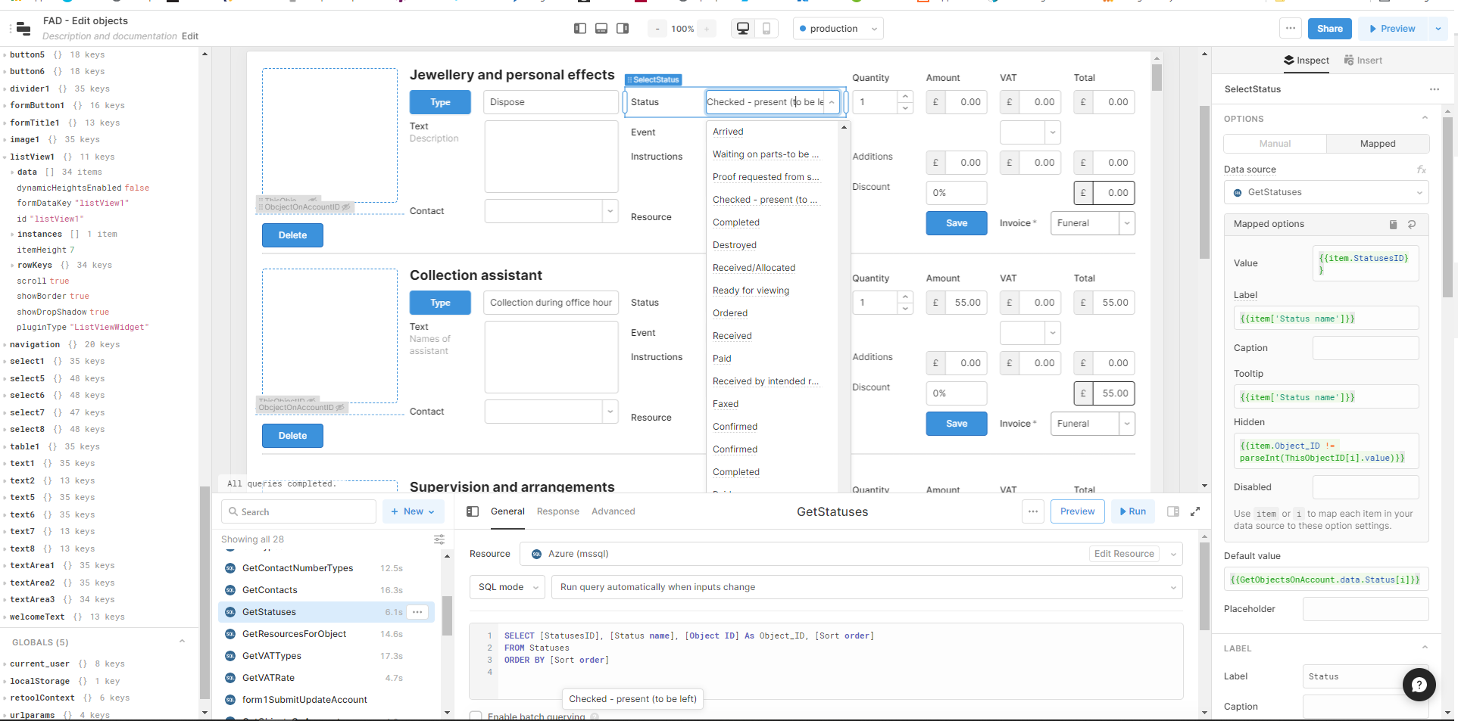Image resolution: width=1458 pixels, height=721 pixels.
Task: Click the canvas vertical scrollbar thumb
Action: [1205, 182]
